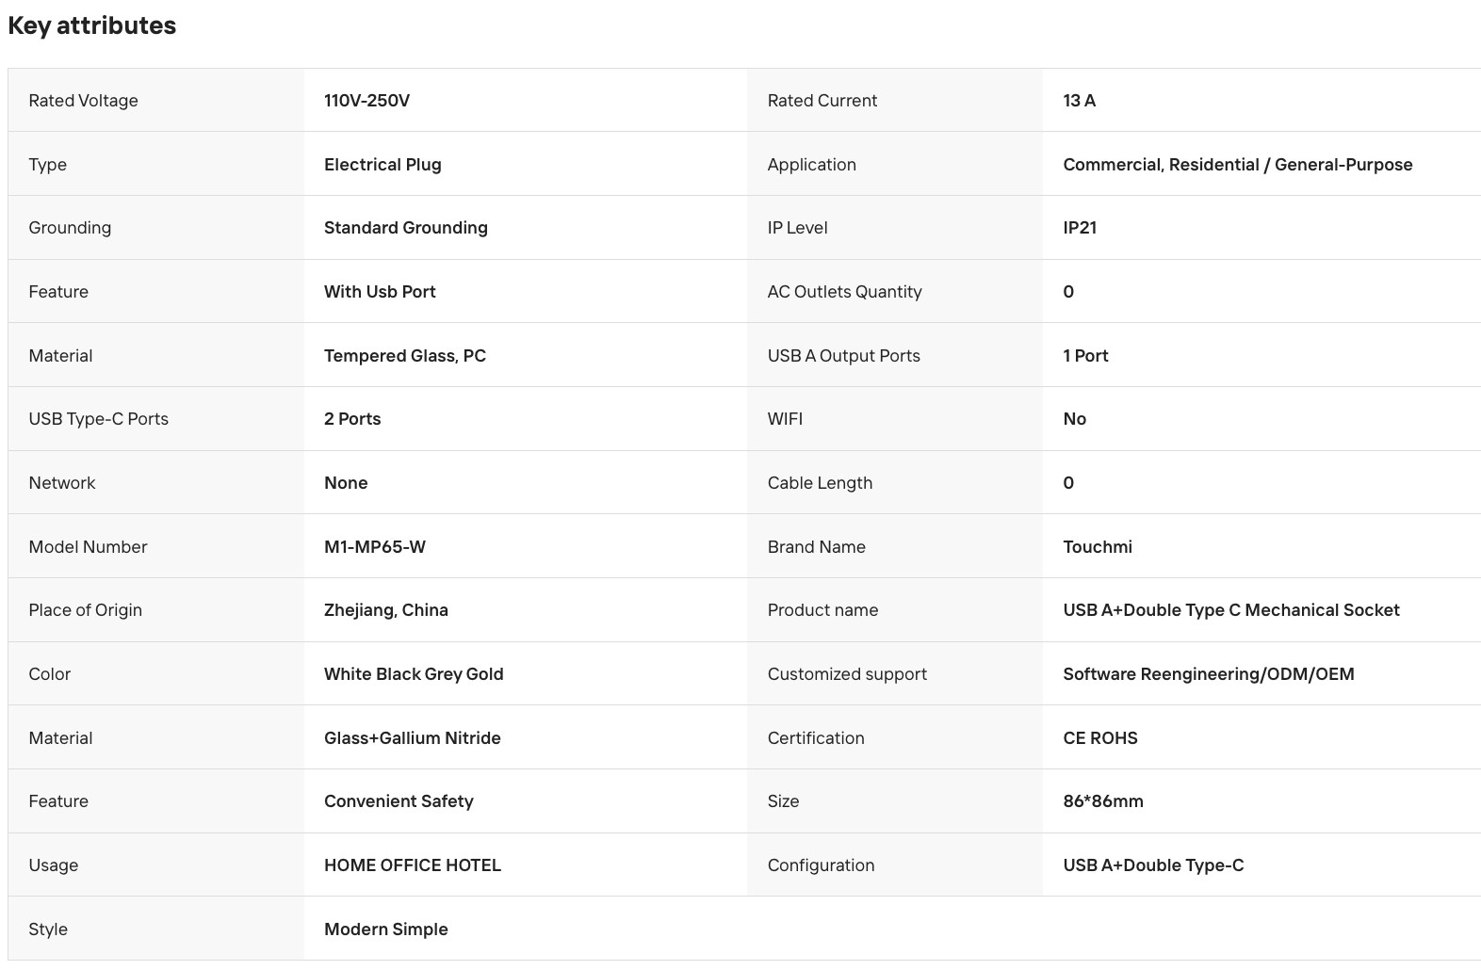This screenshot has height=970, width=1481.
Task: Click the IP21 level value
Action: pos(1080,228)
